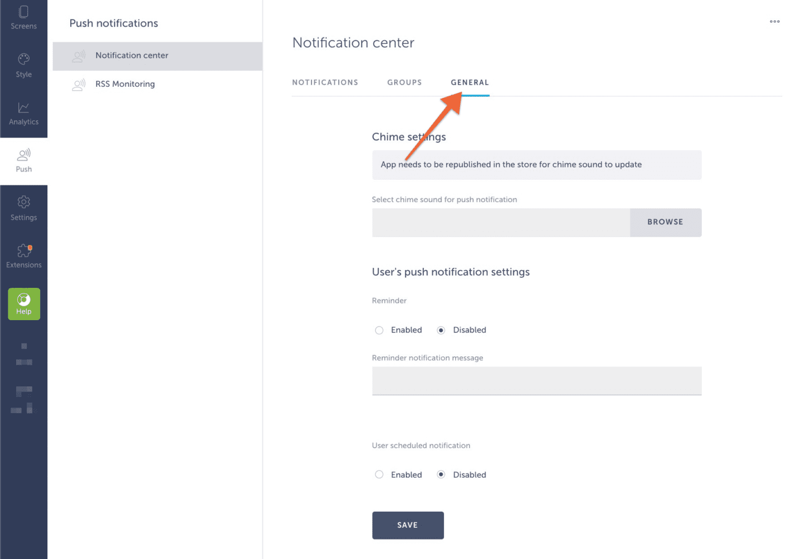Click the Browse button for chime sound
The height and width of the screenshot is (559, 802).
point(666,222)
